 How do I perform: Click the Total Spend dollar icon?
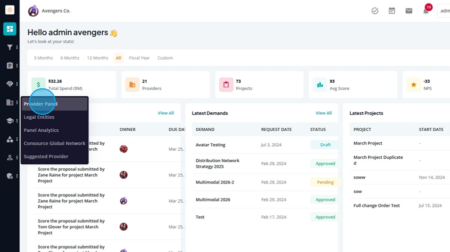[38, 85]
